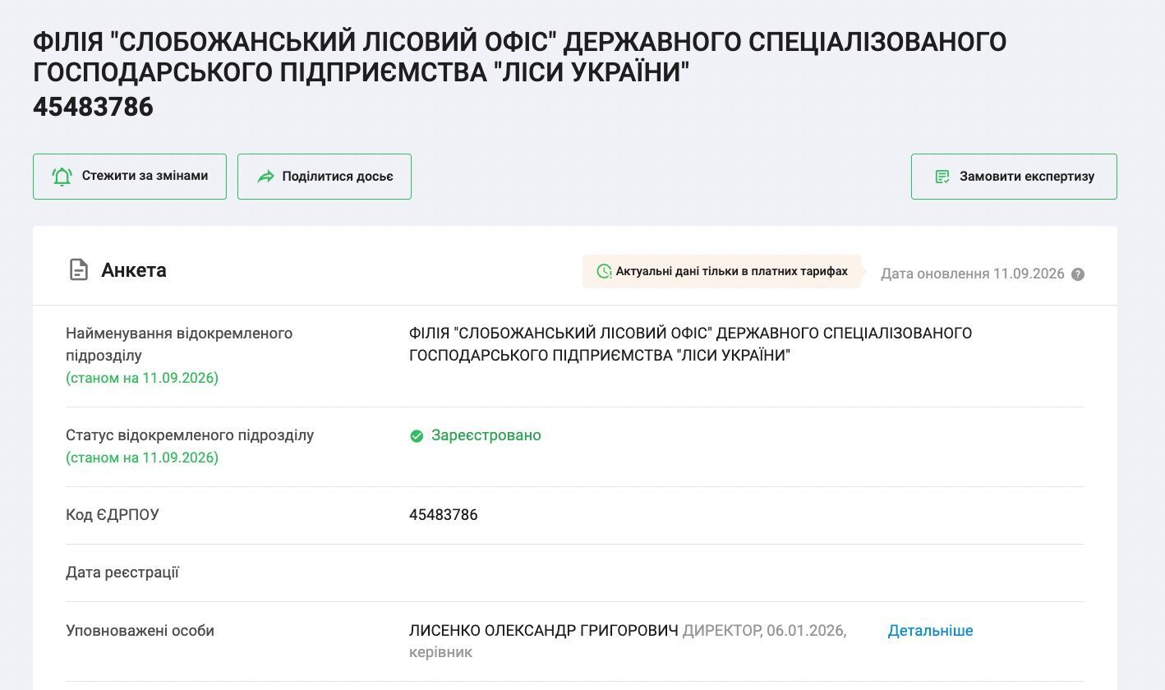
Task: Click the document check icon on Замовити експертизу
Action: 942,177
